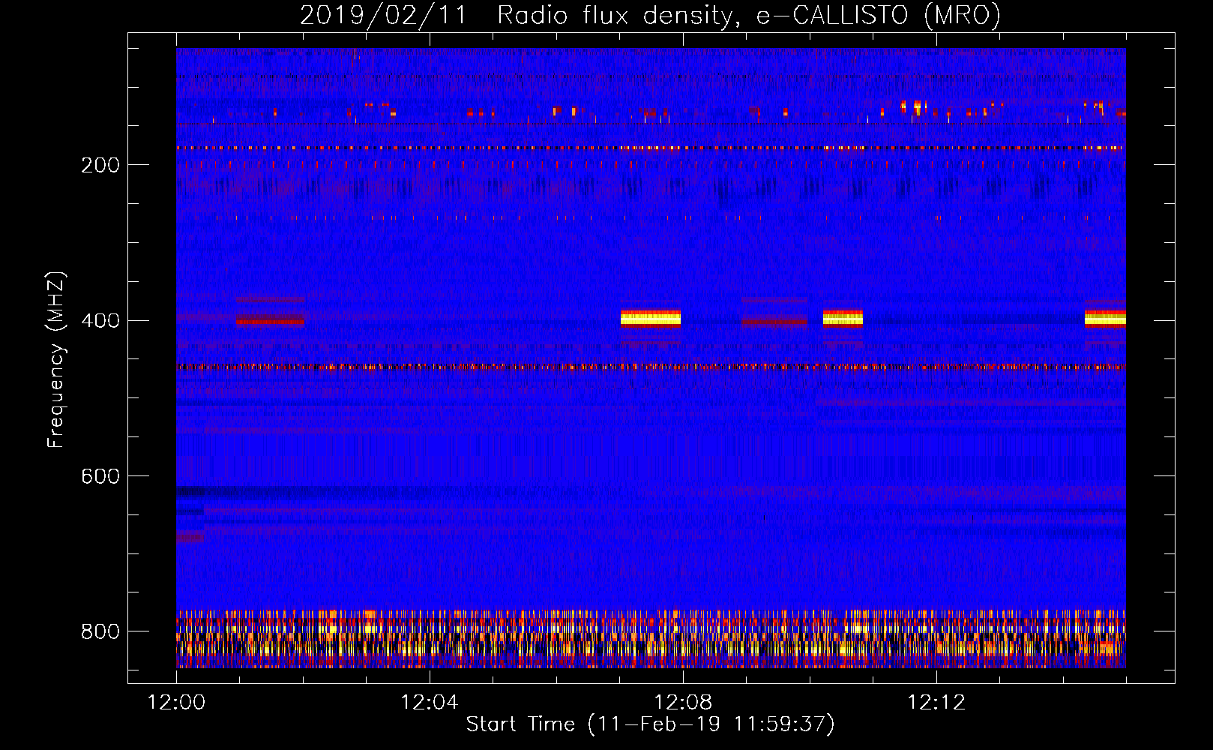Click the 'Start Time (11-Feb-19 11:59:37)' label
1213x750 pixels.
coord(650,724)
